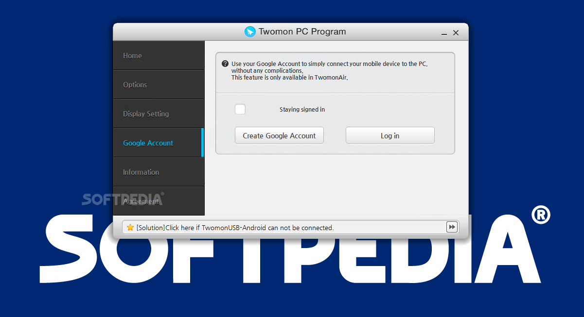The width and height of the screenshot is (584, 317).
Task: Click the Create Google Account button
Action: point(279,135)
